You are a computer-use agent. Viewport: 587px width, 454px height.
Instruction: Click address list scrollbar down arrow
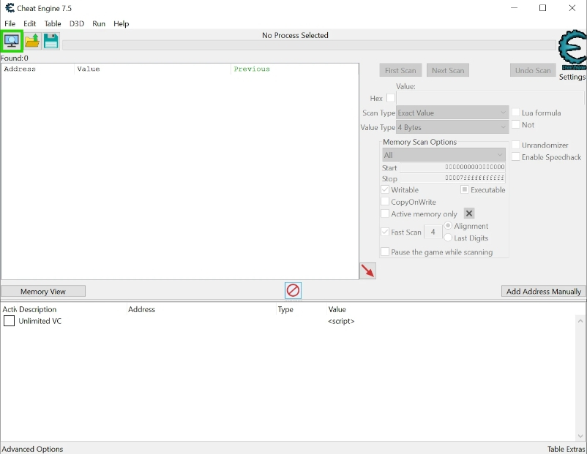[x=580, y=436]
